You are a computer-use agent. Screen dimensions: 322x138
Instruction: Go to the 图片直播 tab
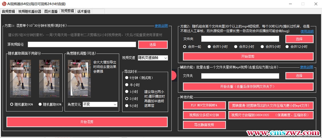(51, 12)
